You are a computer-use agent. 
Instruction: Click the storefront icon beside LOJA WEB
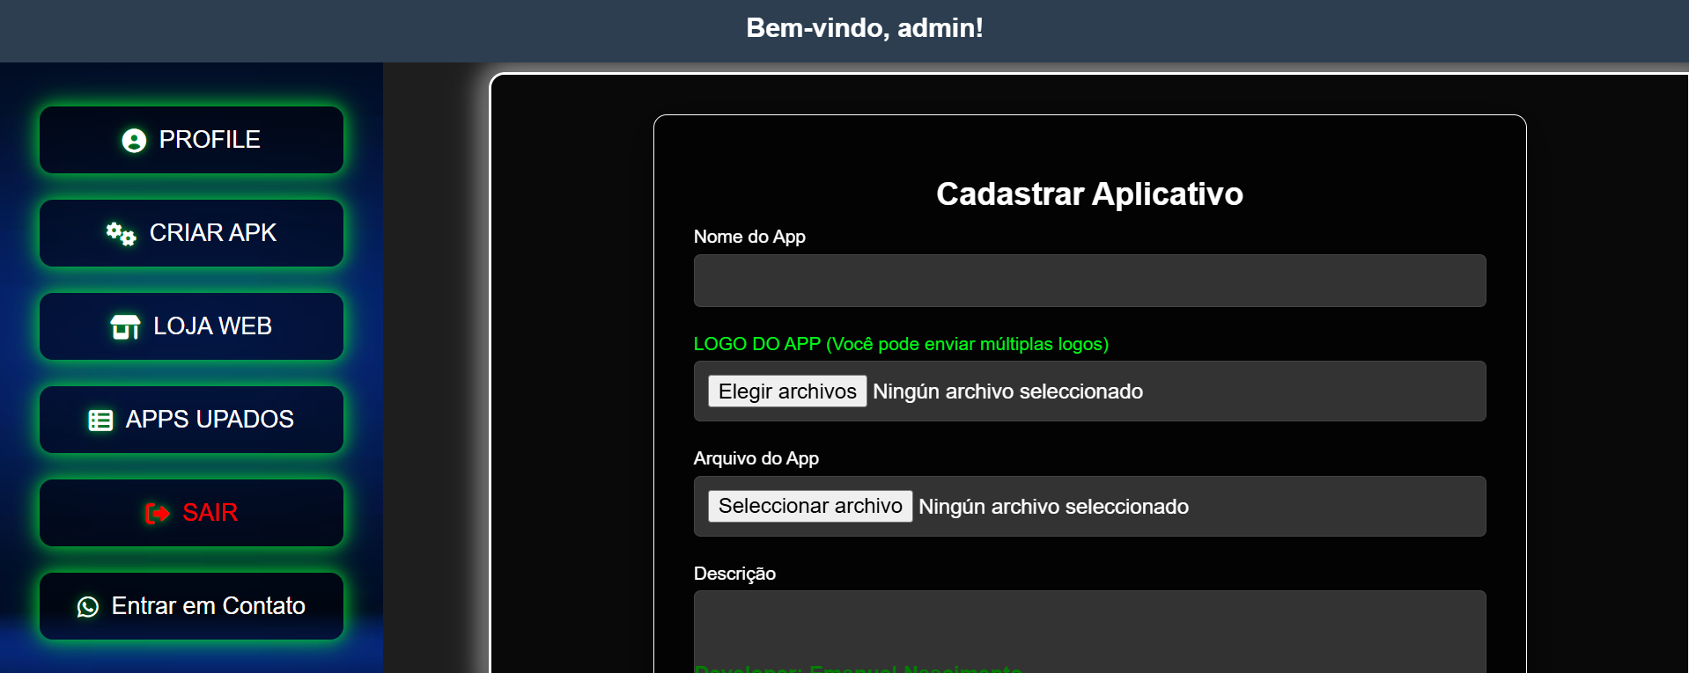point(125,327)
